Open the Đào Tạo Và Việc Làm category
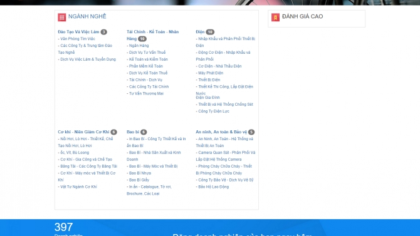This screenshot has width=420, height=236. [78, 32]
